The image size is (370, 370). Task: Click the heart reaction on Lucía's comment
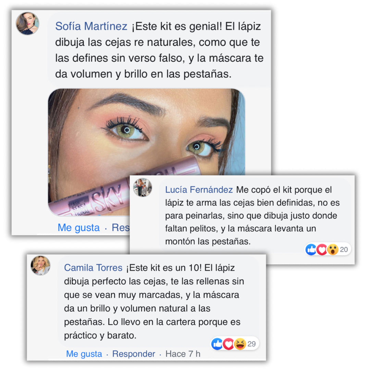click(x=322, y=249)
